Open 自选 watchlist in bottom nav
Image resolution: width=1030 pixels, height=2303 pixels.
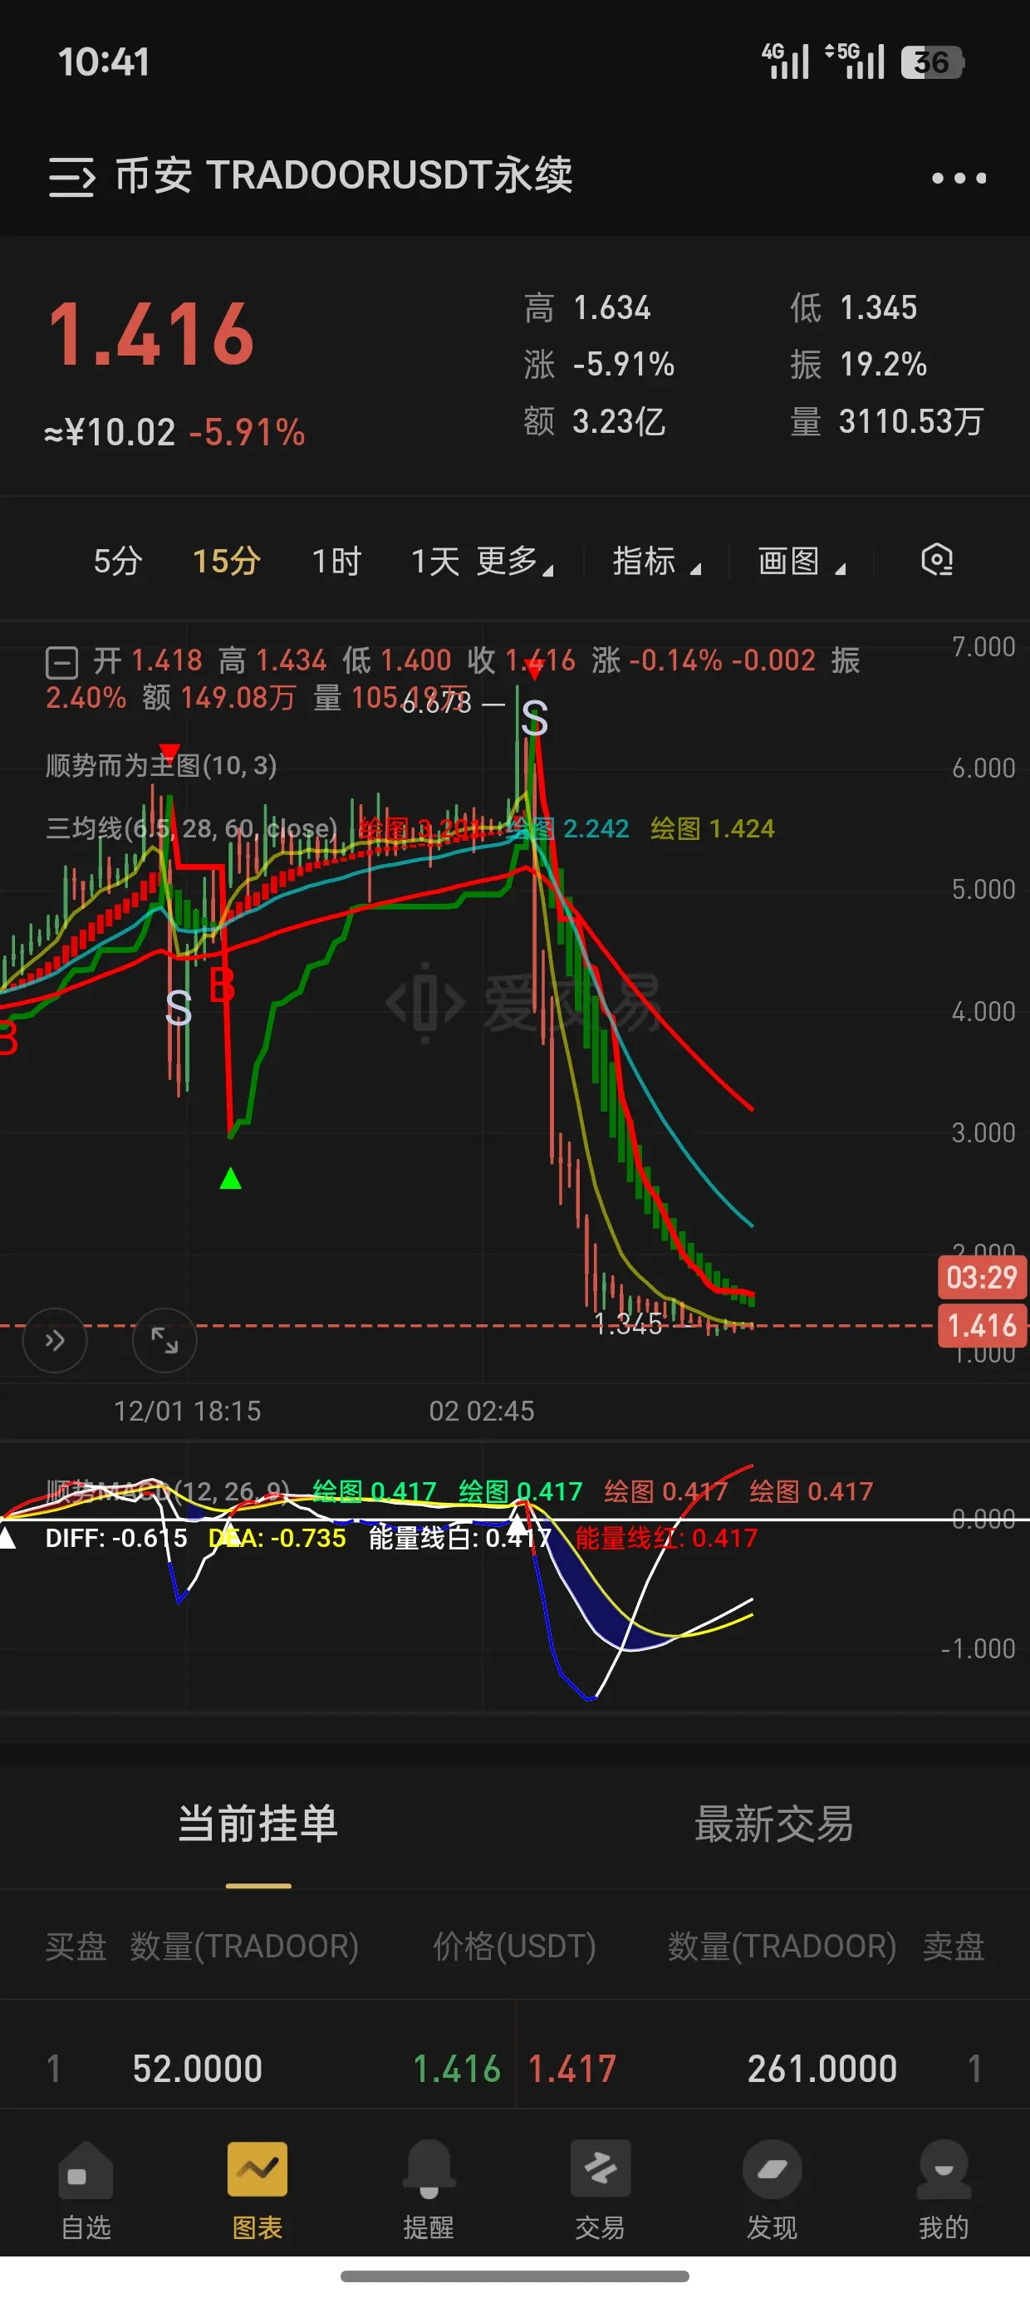(86, 2190)
